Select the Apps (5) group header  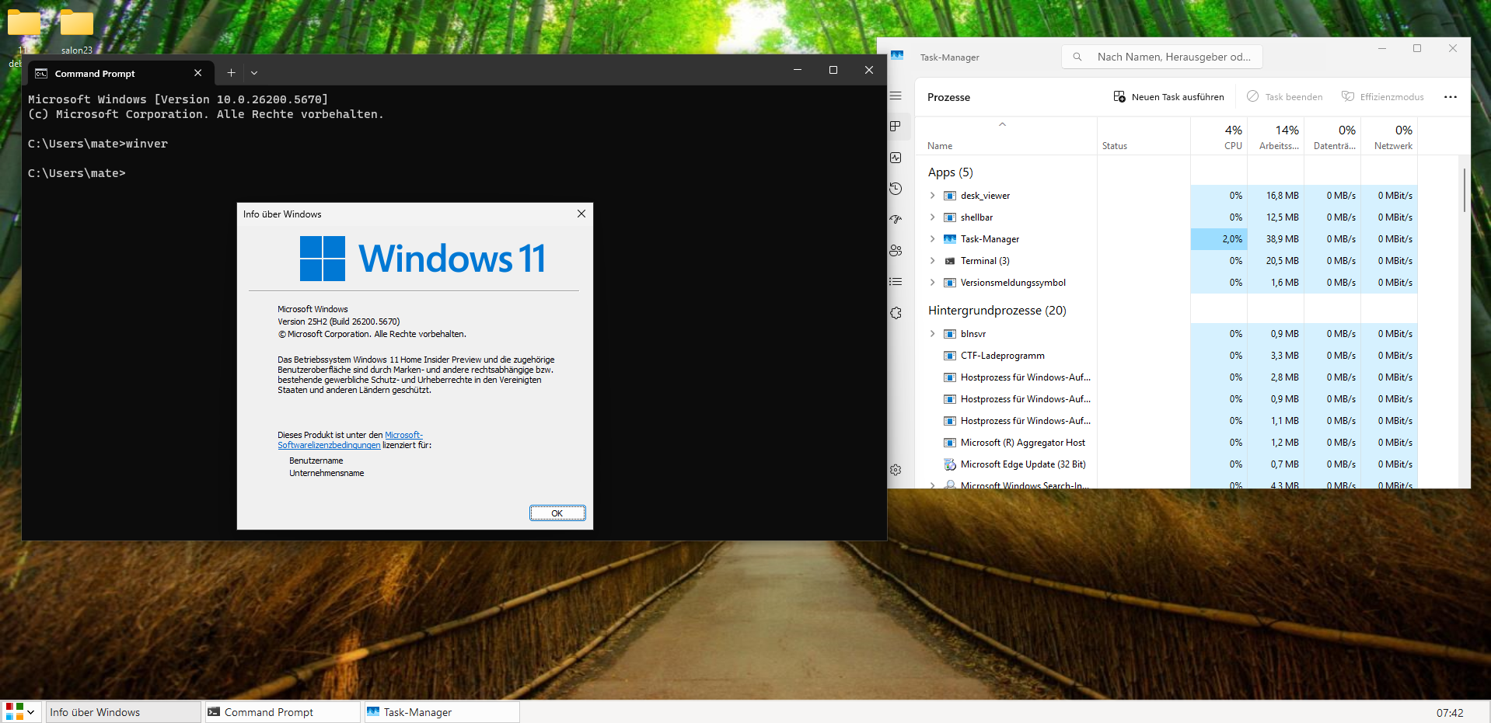[951, 172]
